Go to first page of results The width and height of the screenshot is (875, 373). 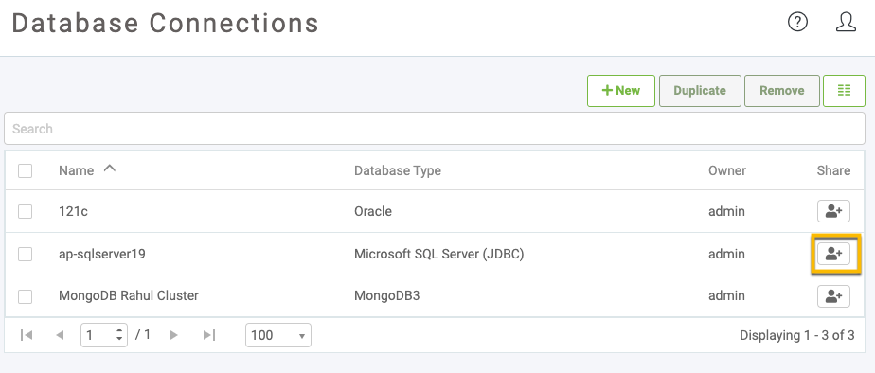pyautogui.click(x=27, y=335)
